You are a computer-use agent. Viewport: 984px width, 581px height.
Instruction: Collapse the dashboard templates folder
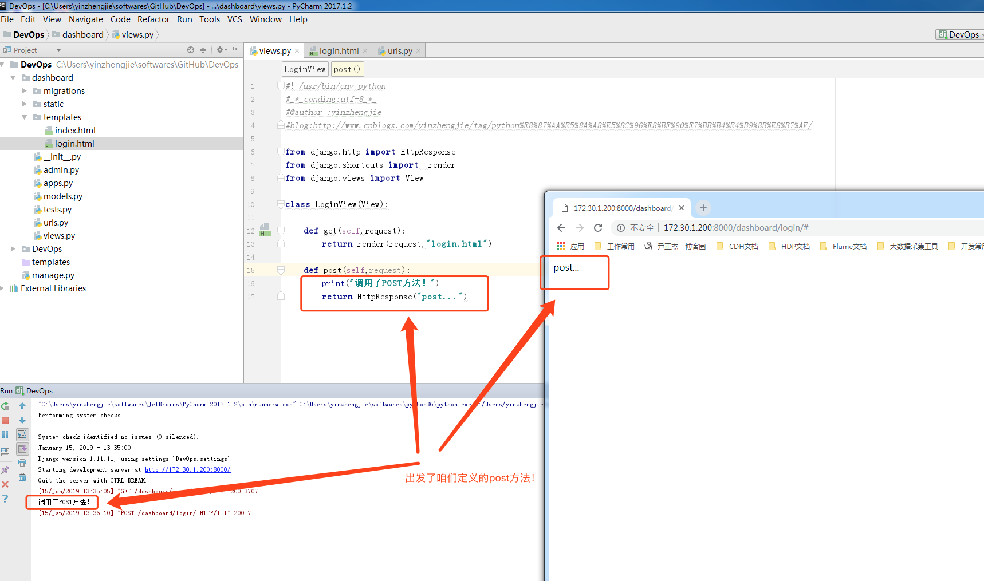pos(25,117)
